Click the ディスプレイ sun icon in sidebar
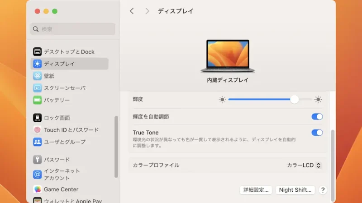Image resolution: width=362 pixels, height=203 pixels. pyautogui.click(x=37, y=64)
